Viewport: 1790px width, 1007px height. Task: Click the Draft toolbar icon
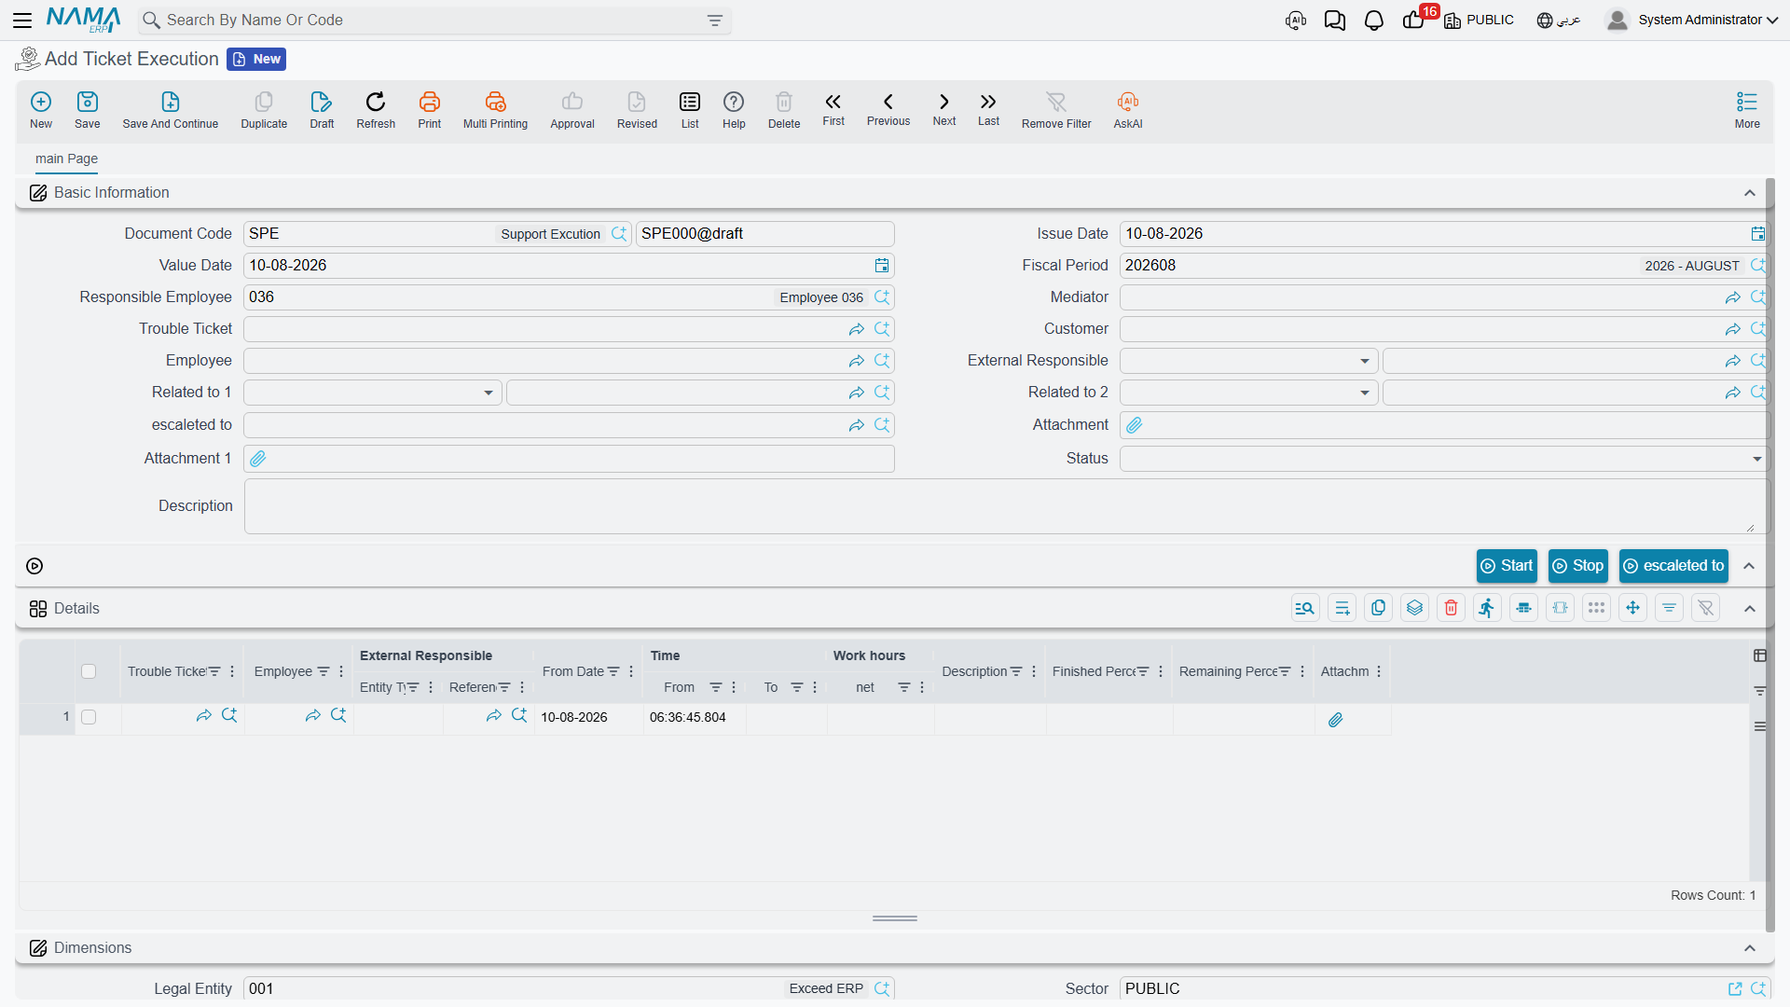pos(322,109)
